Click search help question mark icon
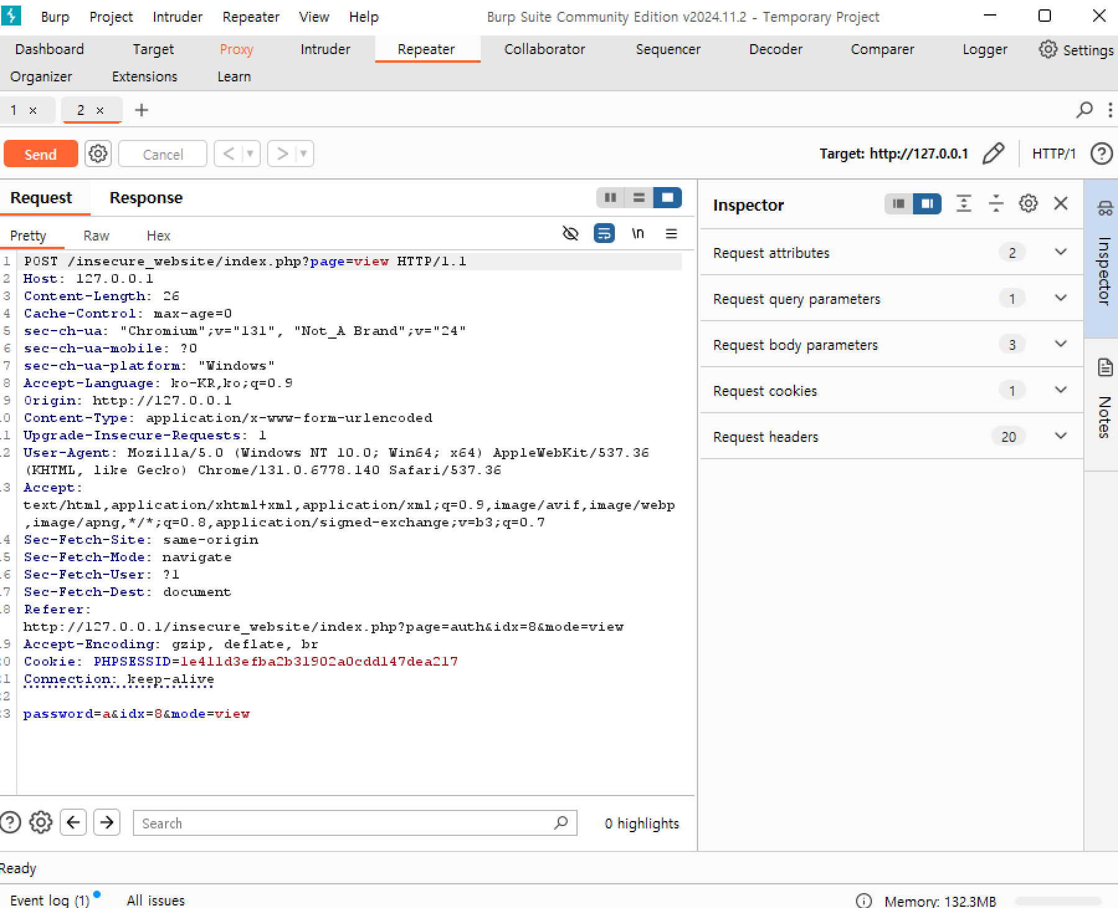The height and width of the screenshot is (908, 1118). click(11, 822)
